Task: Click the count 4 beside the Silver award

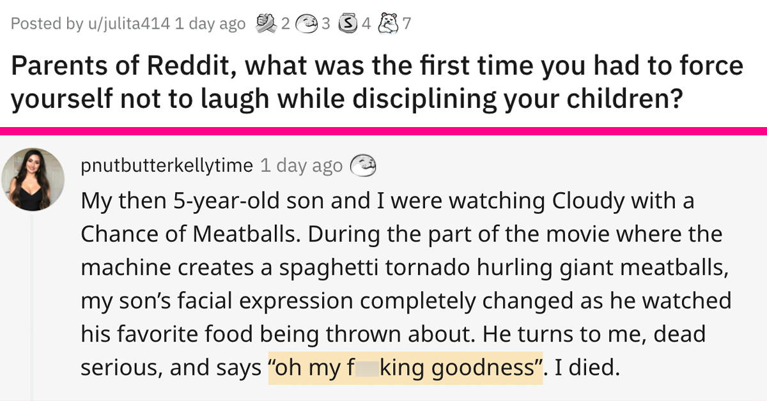Action: [x=366, y=24]
